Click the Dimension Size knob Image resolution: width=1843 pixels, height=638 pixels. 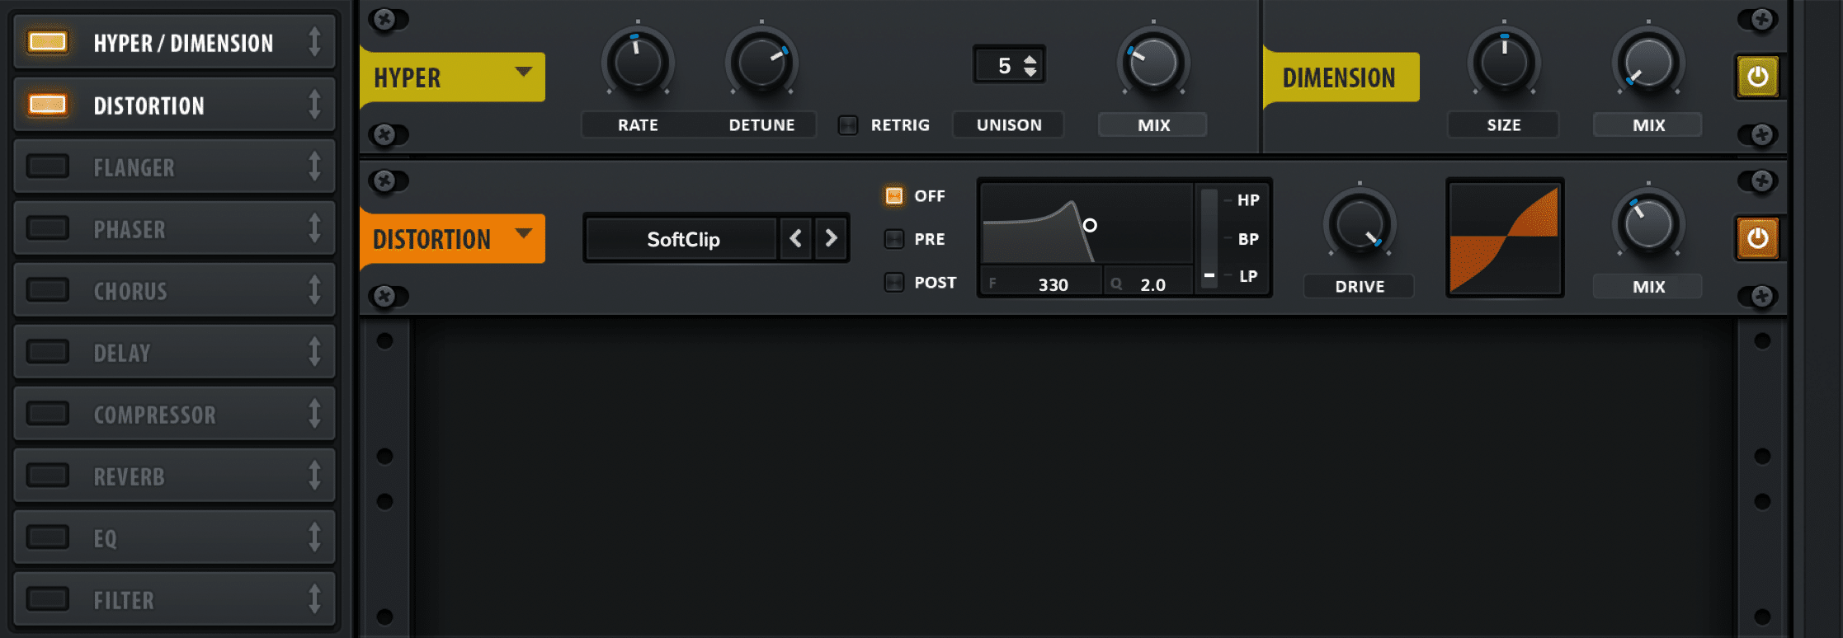pos(1504,63)
